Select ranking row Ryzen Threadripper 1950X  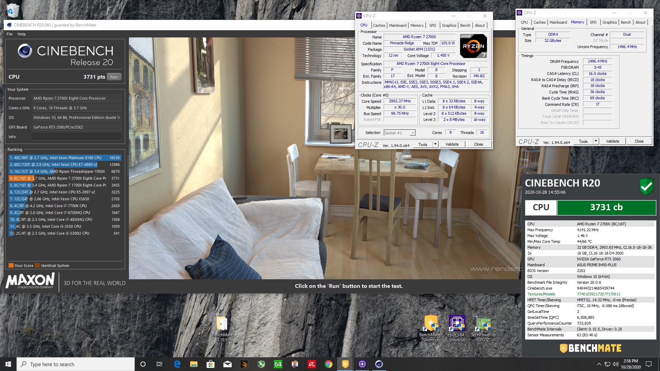pos(65,171)
